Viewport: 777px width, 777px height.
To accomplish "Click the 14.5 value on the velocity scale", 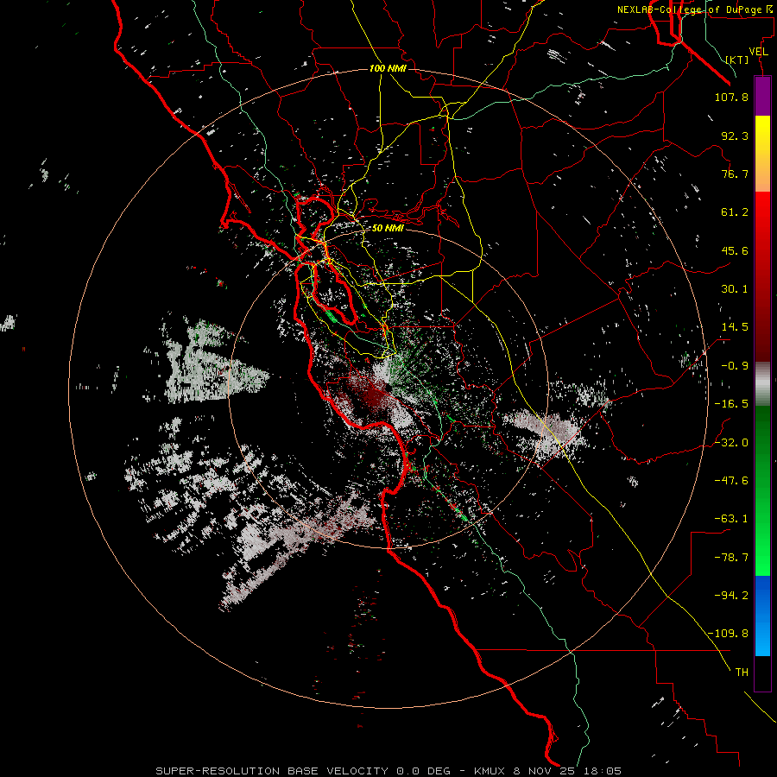I will coord(735,327).
